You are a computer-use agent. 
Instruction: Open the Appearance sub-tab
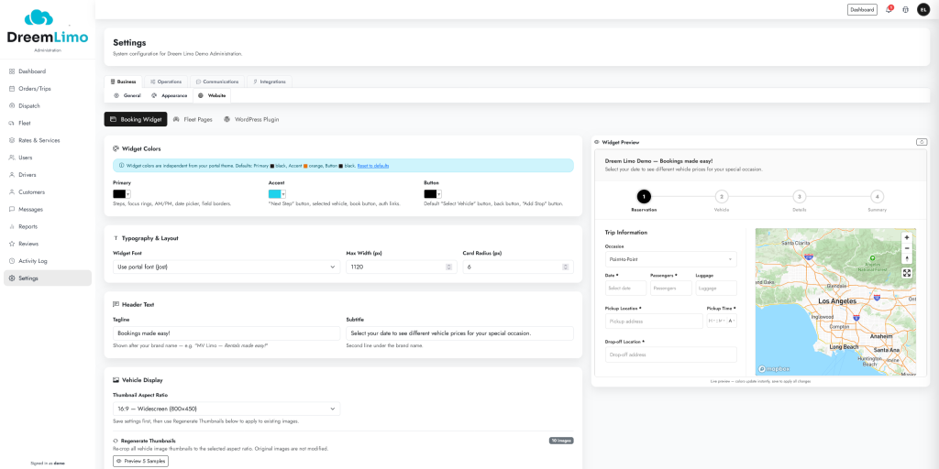[169, 95]
